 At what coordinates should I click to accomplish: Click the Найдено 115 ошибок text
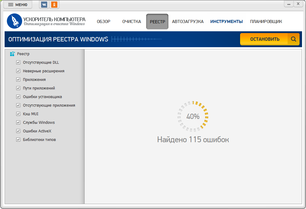click(x=193, y=140)
